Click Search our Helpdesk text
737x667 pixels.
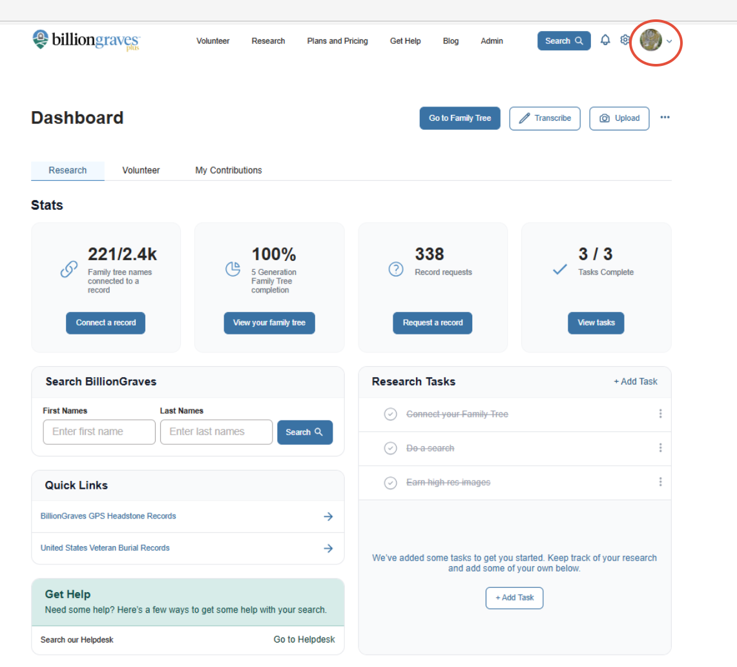tap(77, 640)
